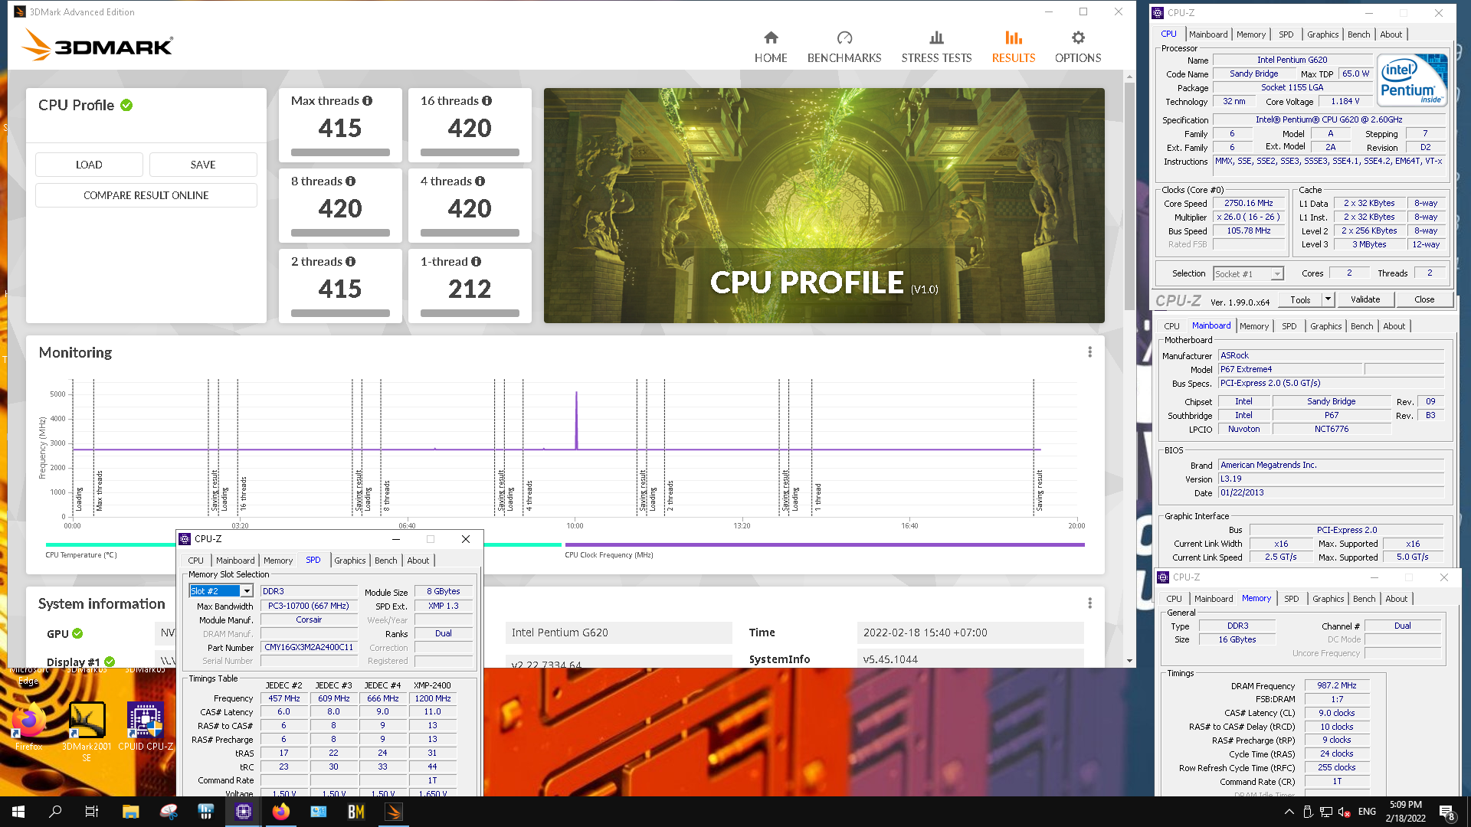
Task: Open the Socket #1 selection dropdown
Action: pos(1277,274)
